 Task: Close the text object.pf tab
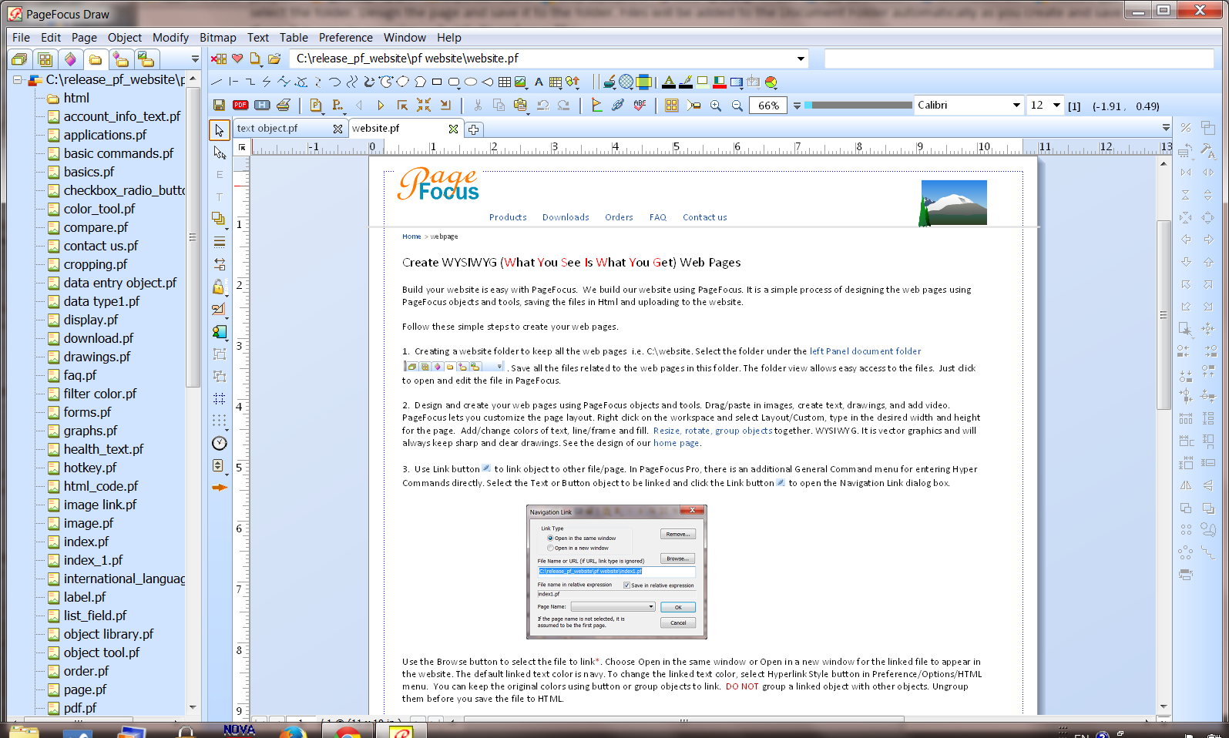click(x=337, y=129)
